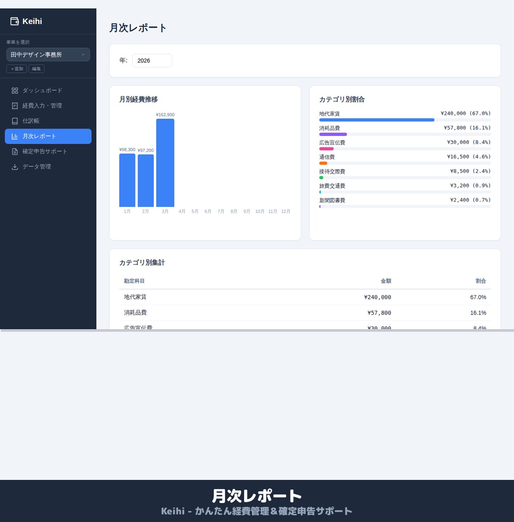Click the 地代家賃 row in summary table
The image size is (514, 522).
[x=305, y=297]
